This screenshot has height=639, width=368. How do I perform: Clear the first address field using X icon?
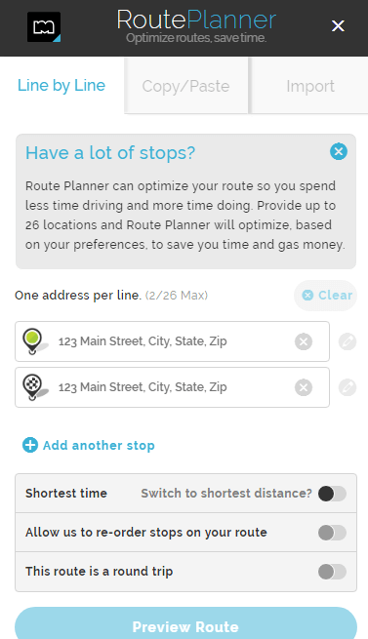[x=304, y=341]
